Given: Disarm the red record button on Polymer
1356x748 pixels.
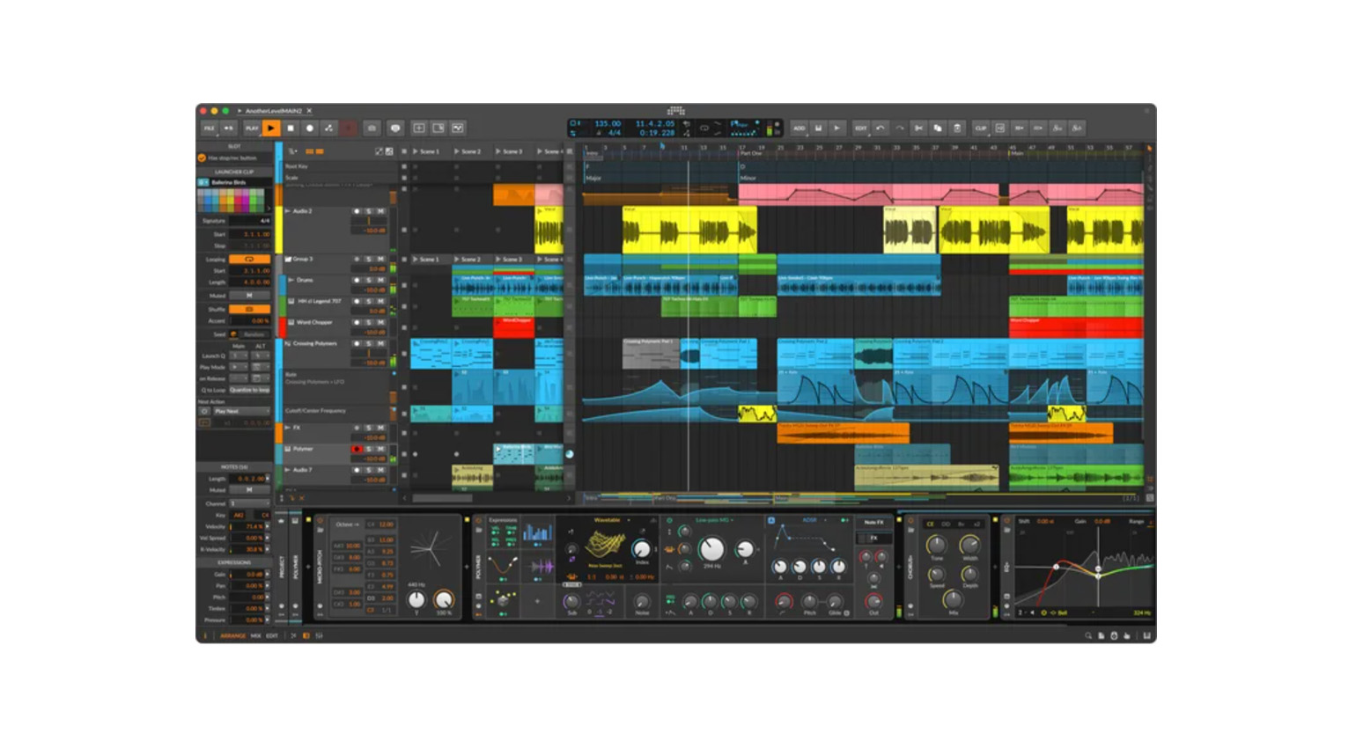Looking at the screenshot, I should tap(357, 449).
